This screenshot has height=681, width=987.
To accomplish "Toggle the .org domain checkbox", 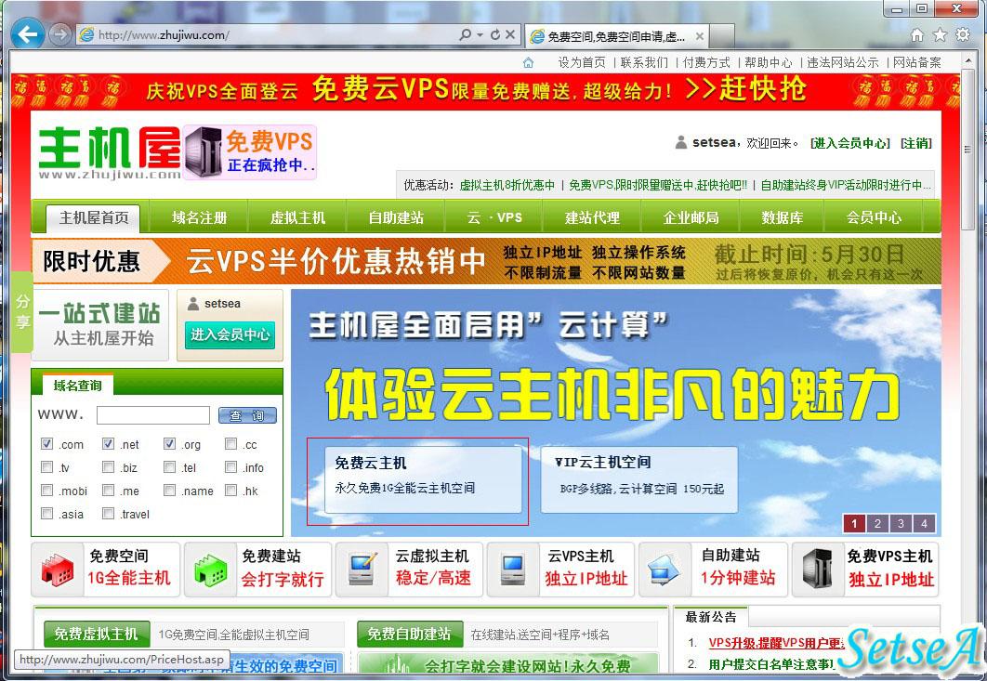I will point(169,444).
